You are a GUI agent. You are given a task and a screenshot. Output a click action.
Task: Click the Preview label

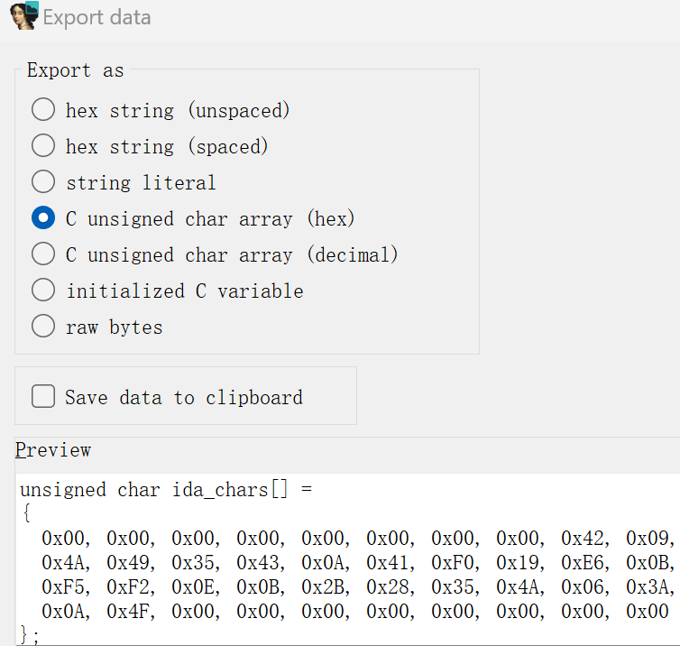click(x=53, y=450)
